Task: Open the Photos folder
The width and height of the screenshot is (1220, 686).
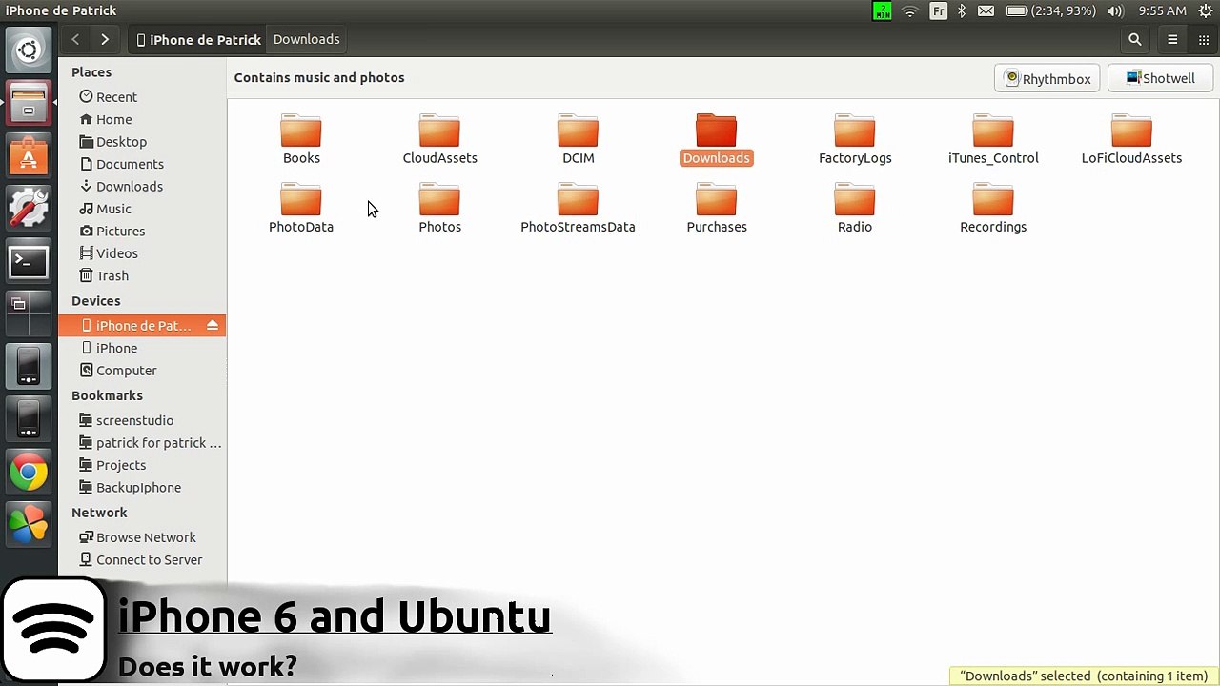Action: click(x=439, y=209)
